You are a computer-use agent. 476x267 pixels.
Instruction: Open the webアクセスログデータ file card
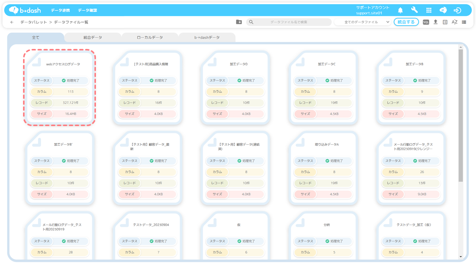pos(59,87)
